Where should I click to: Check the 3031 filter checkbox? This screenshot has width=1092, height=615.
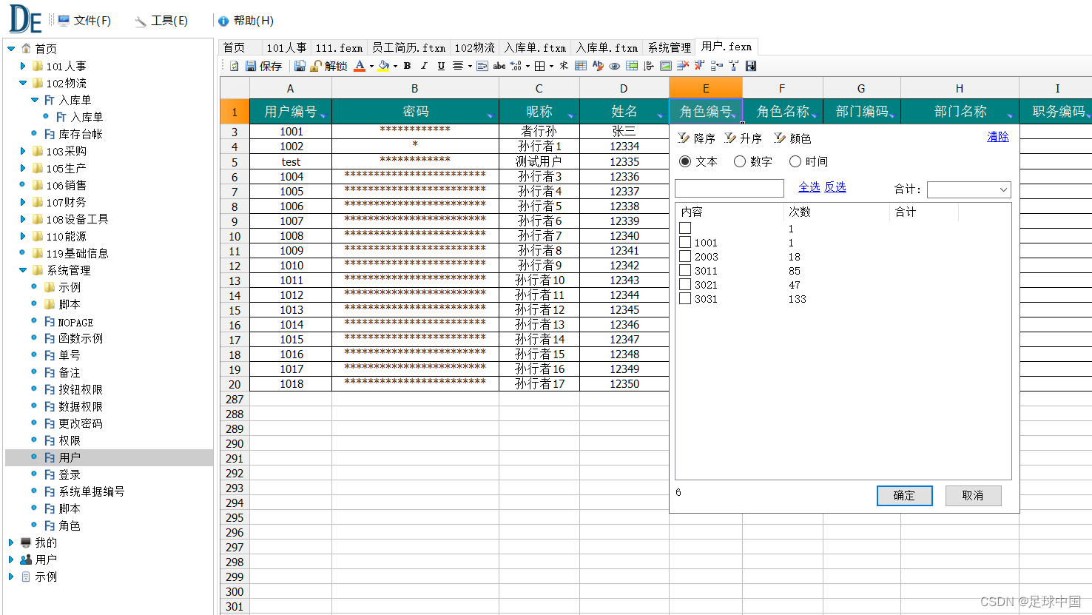tap(685, 298)
